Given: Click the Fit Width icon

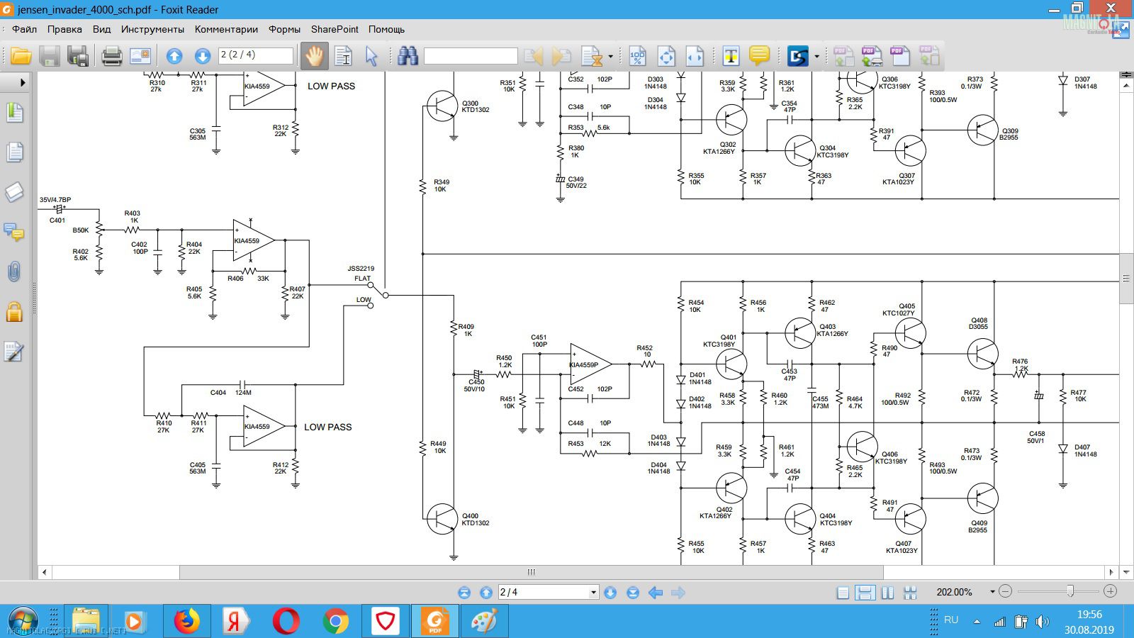Looking at the screenshot, I should 695,56.
